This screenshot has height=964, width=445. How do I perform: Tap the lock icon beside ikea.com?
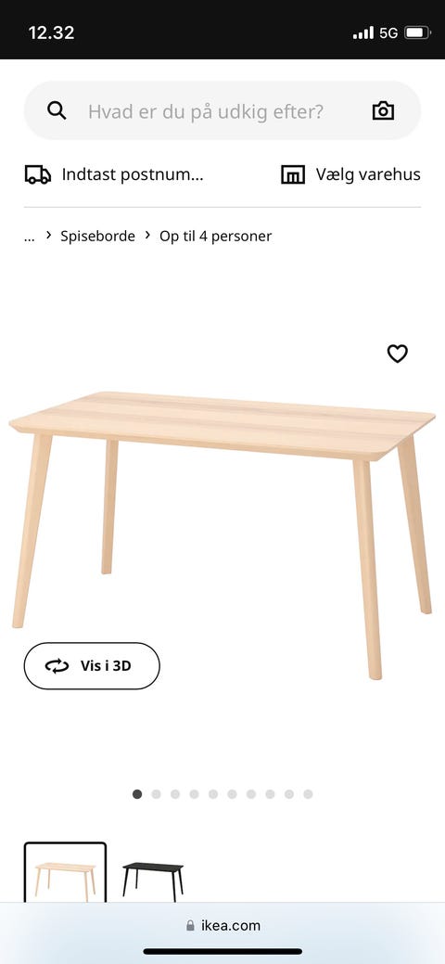coord(191,925)
